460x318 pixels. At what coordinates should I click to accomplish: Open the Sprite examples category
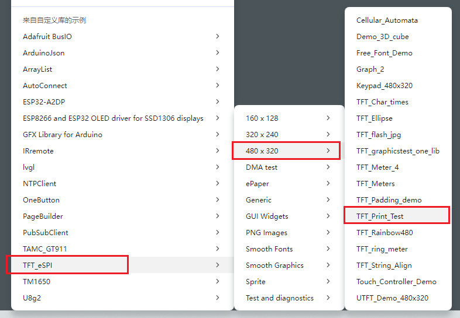tap(289, 282)
